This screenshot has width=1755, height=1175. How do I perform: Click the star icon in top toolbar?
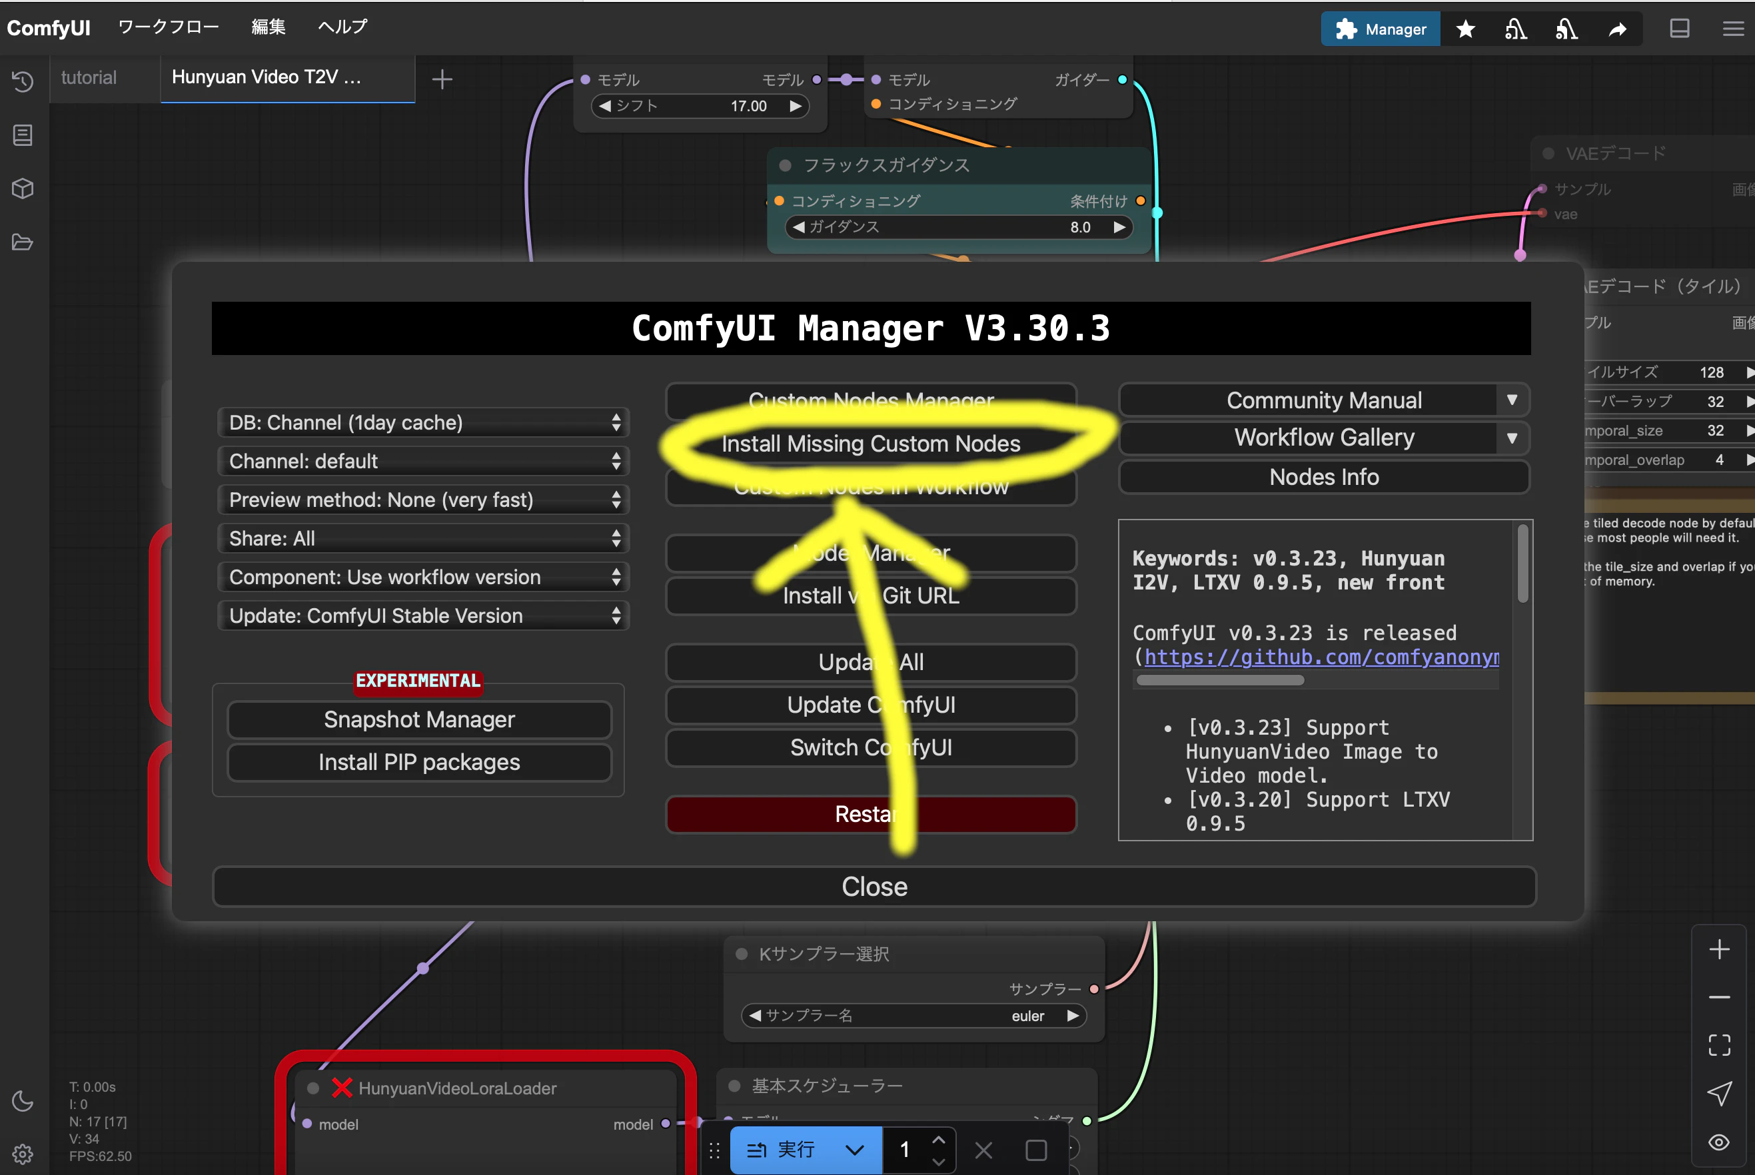(x=1466, y=29)
